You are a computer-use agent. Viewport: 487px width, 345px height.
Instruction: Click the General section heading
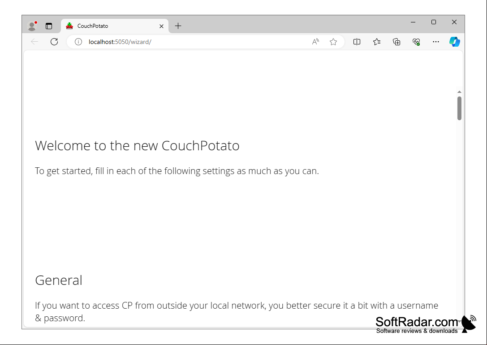59,280
